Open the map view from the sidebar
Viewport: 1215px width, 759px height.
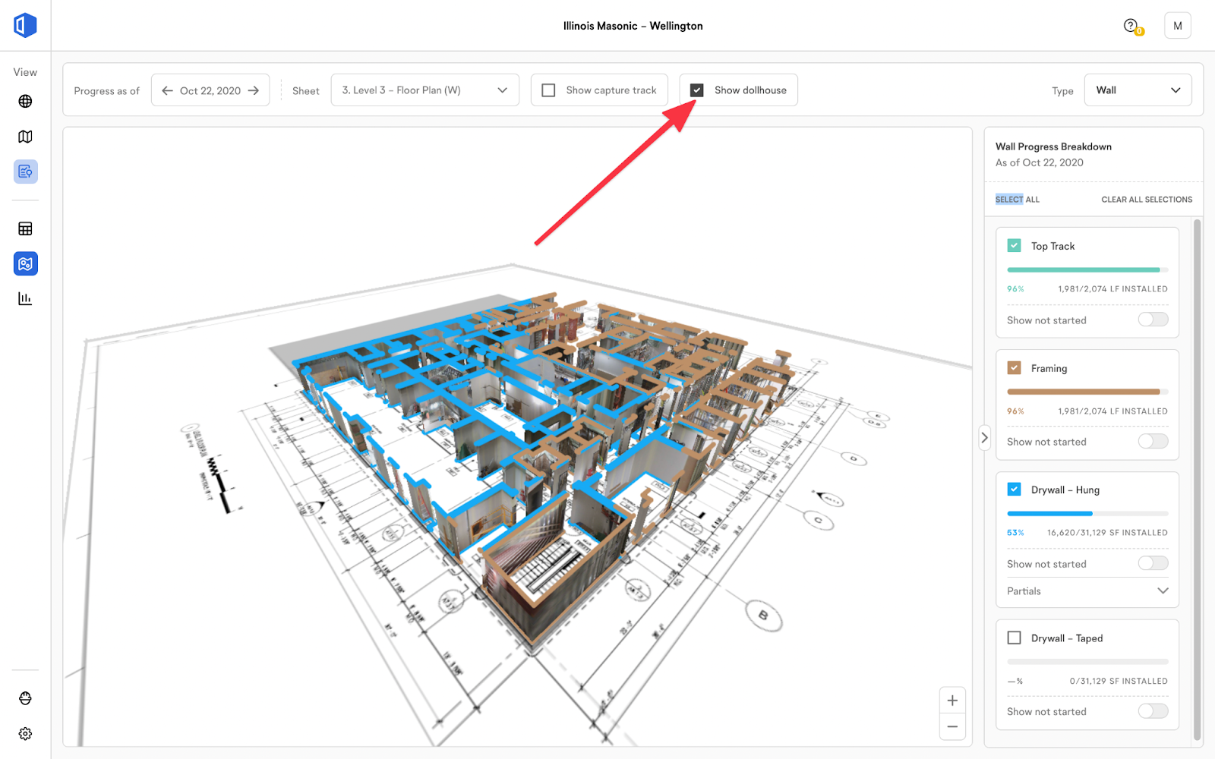point(25,137)
